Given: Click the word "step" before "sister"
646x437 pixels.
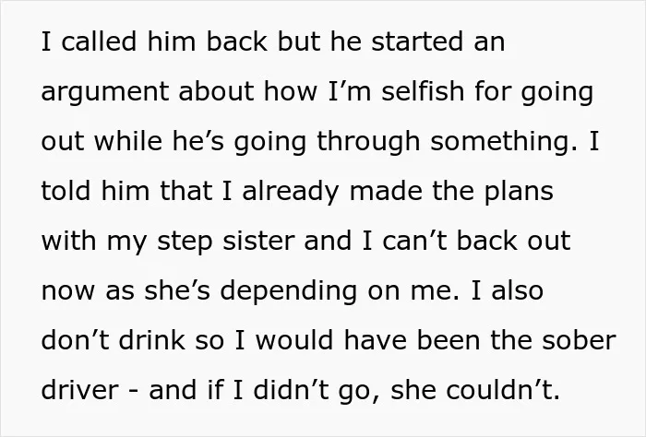Looking at the screenshot, I should point(185,242).
